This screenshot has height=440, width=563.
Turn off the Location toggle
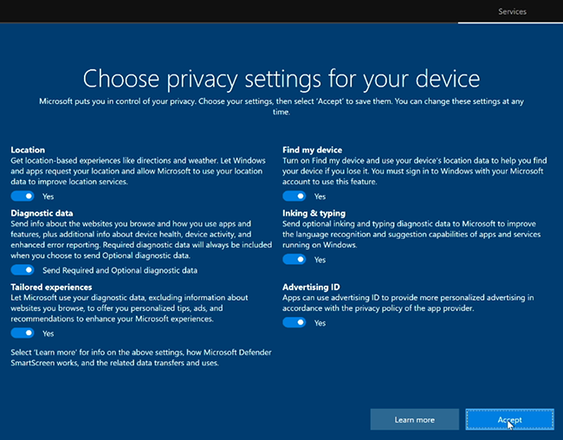click(x=23, y=196)
